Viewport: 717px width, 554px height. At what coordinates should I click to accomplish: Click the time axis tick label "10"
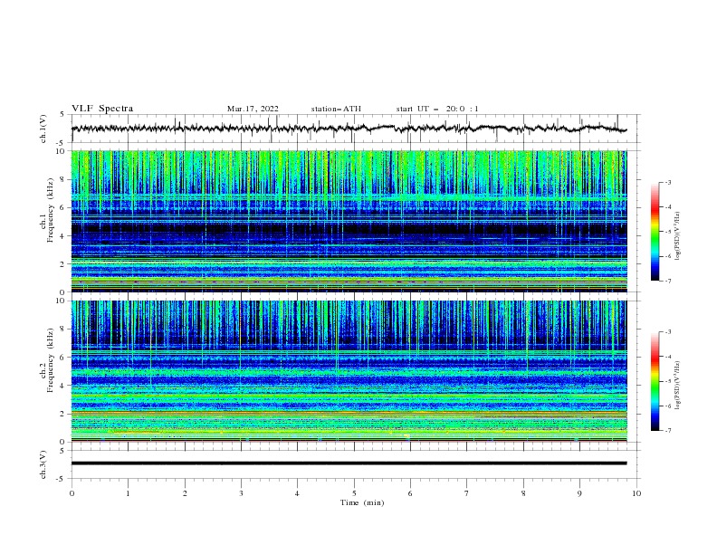[x=636, y=493]
